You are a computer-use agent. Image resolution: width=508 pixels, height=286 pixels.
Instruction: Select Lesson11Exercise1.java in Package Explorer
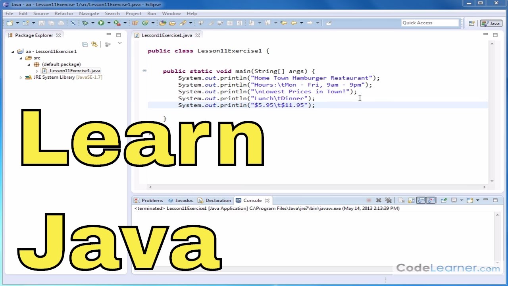(71, 71)
